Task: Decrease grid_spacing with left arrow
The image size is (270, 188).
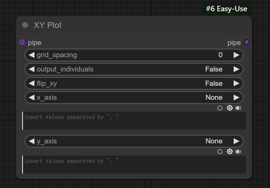Action: 32,55
